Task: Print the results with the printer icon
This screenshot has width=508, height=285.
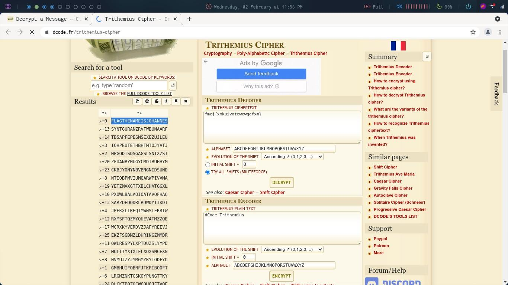Action: 157,101
